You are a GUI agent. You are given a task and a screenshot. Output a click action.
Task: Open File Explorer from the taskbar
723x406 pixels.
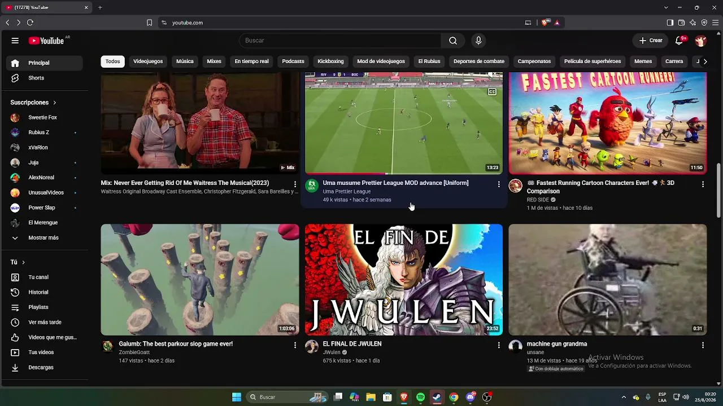tap(371, 397)
